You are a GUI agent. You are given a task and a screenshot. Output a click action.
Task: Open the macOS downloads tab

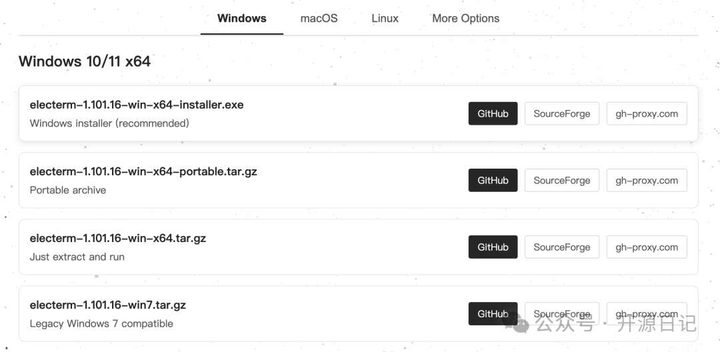tap(319, 19)
